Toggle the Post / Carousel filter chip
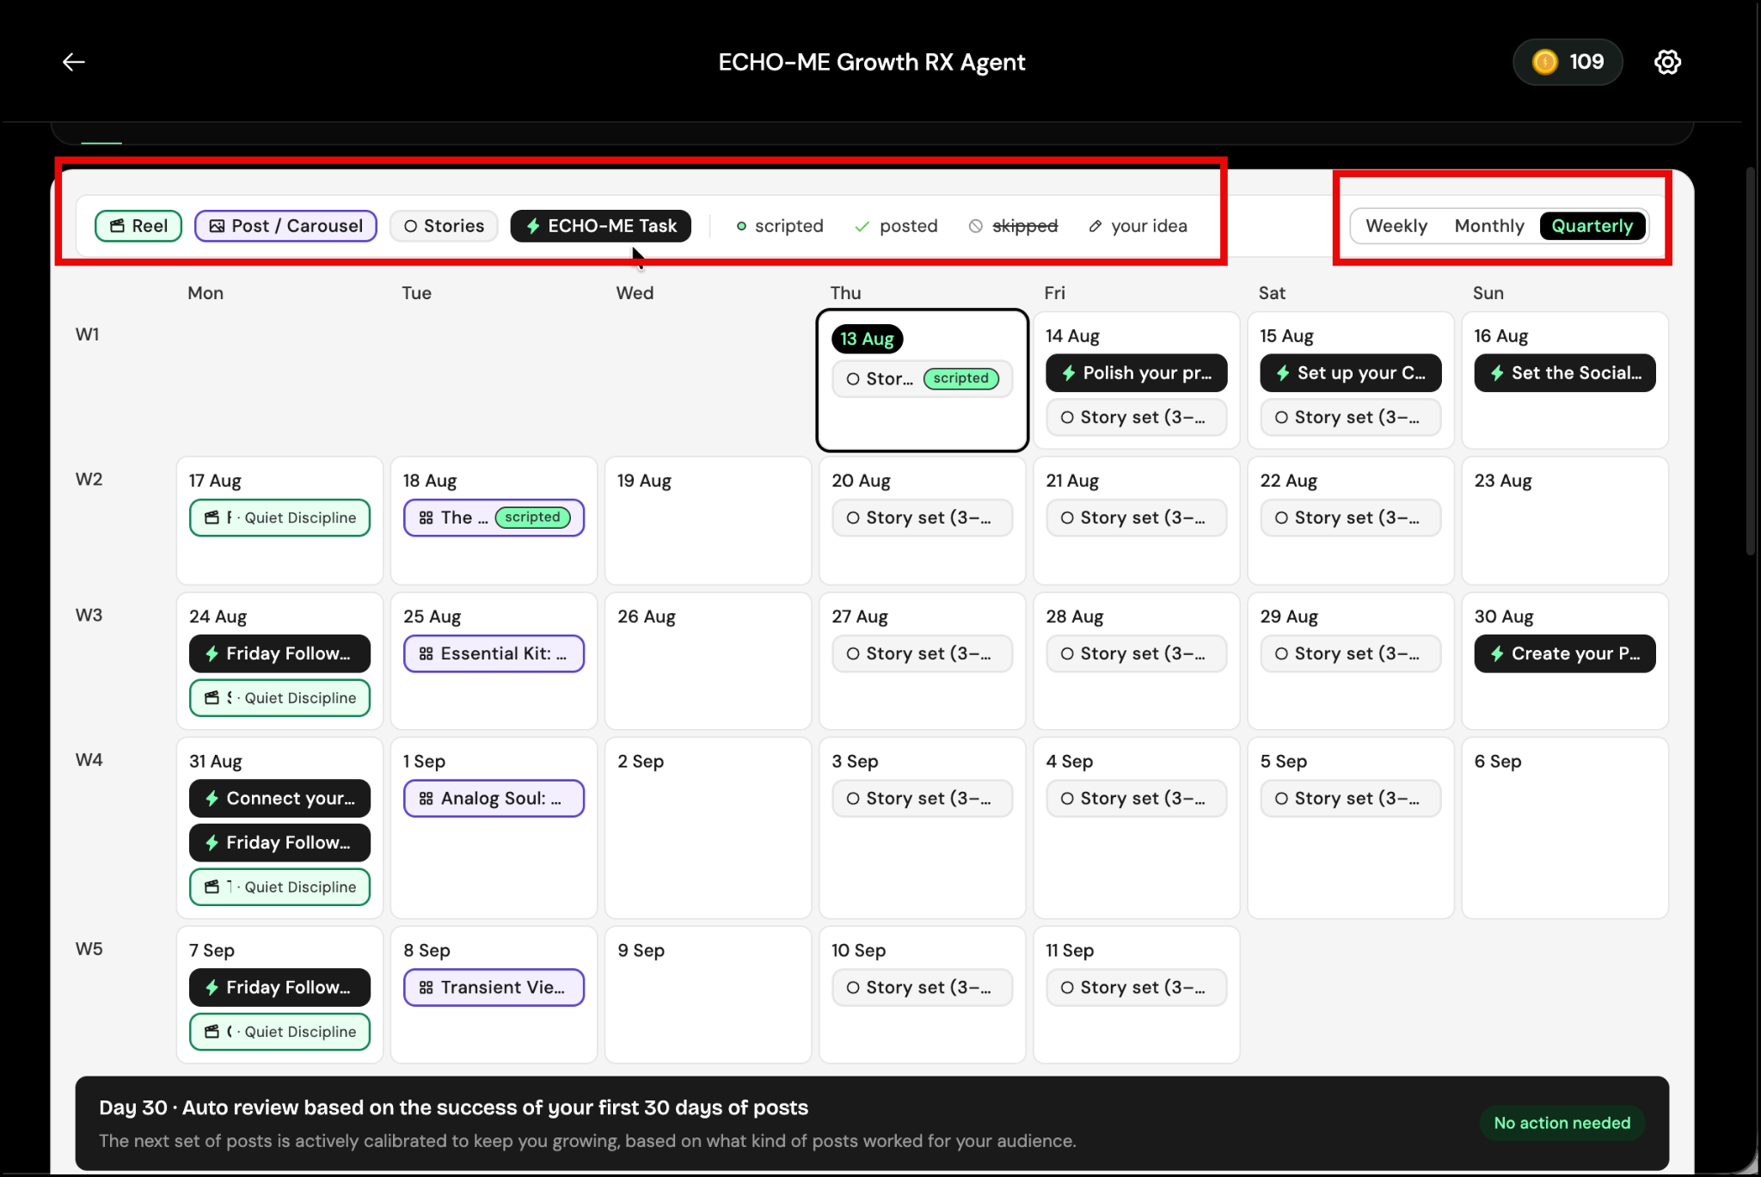 tap(285, 226)
